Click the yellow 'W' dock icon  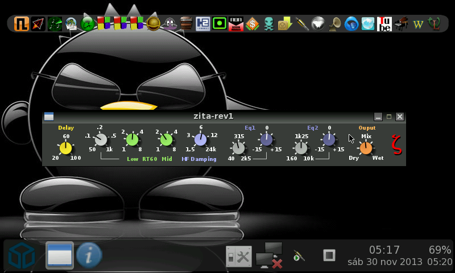click(418, 23)
